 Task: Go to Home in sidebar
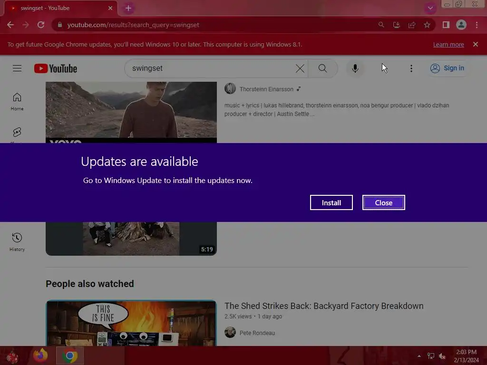tap(17, 102)
